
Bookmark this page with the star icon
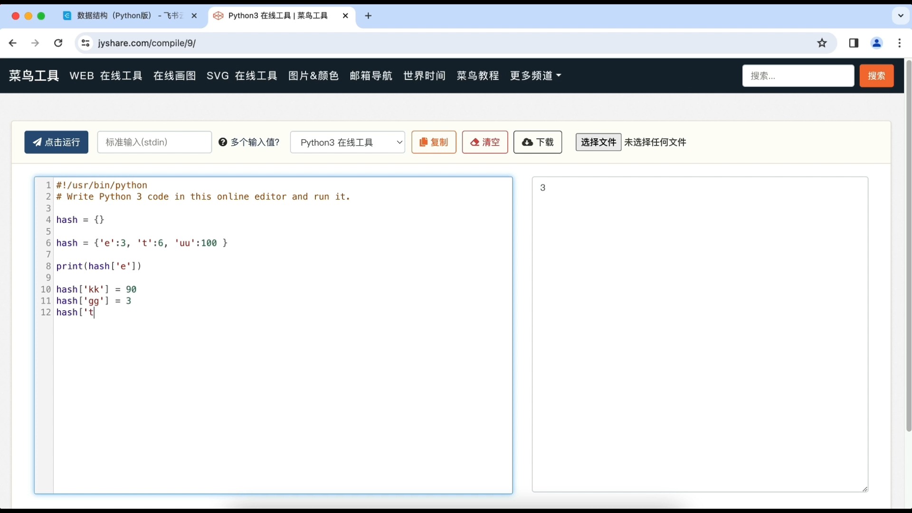(x=822, y=43)
